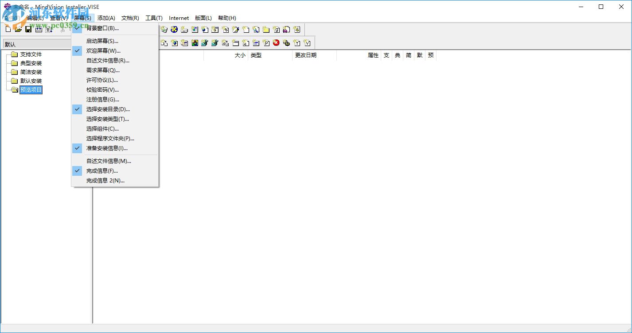Image resolution: width=632 pixels, height=333 pixels.
Task: Choose 需求屏幕(Q) from the menu
Action: [115, 70]
